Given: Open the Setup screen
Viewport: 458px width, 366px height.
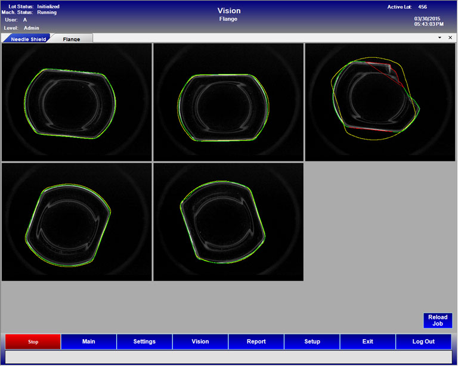Looking at the screenshot, I should pos(312,342).
